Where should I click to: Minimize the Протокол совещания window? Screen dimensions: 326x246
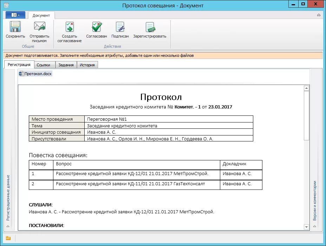click(x=293, y=4)
